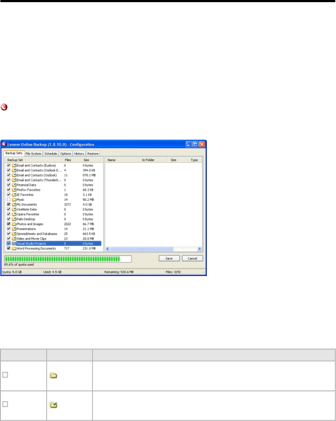This screenshot has height=421, width=336.
Task: Switch to the Options tab
Action: [65, 154]
